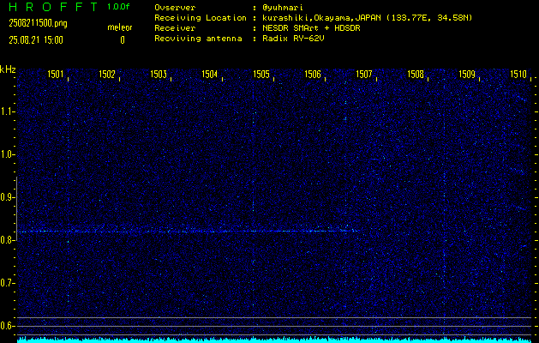Click the NESDR SMArt + HDSDR value
The width and height of the screenshot is (539, 343).
click(311, 28)
